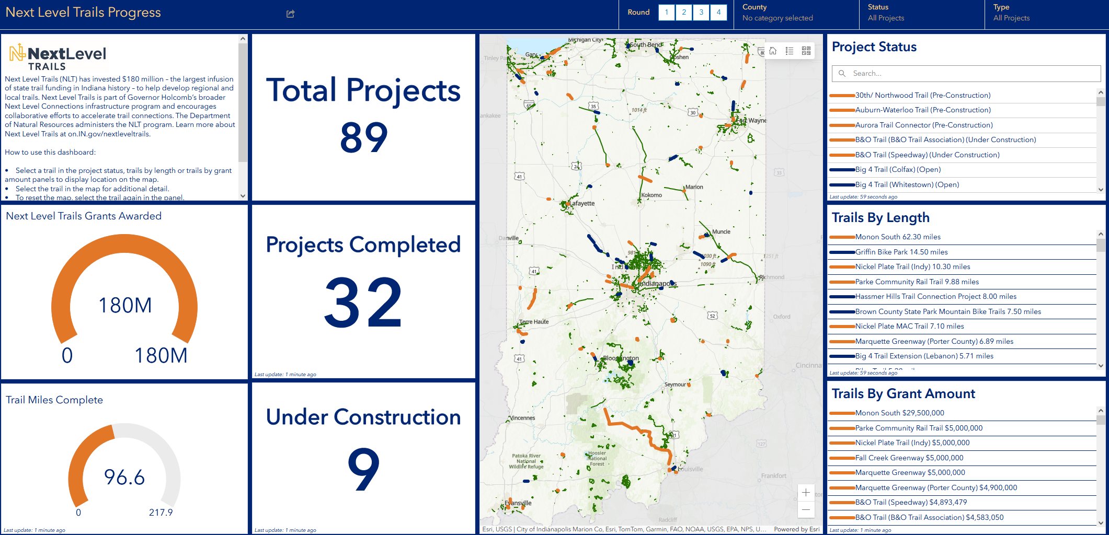Select Fall Creek Greenway $5,000,000 entry
Viewport: 1109px width, 535px height.
click(x=909, y=458)
